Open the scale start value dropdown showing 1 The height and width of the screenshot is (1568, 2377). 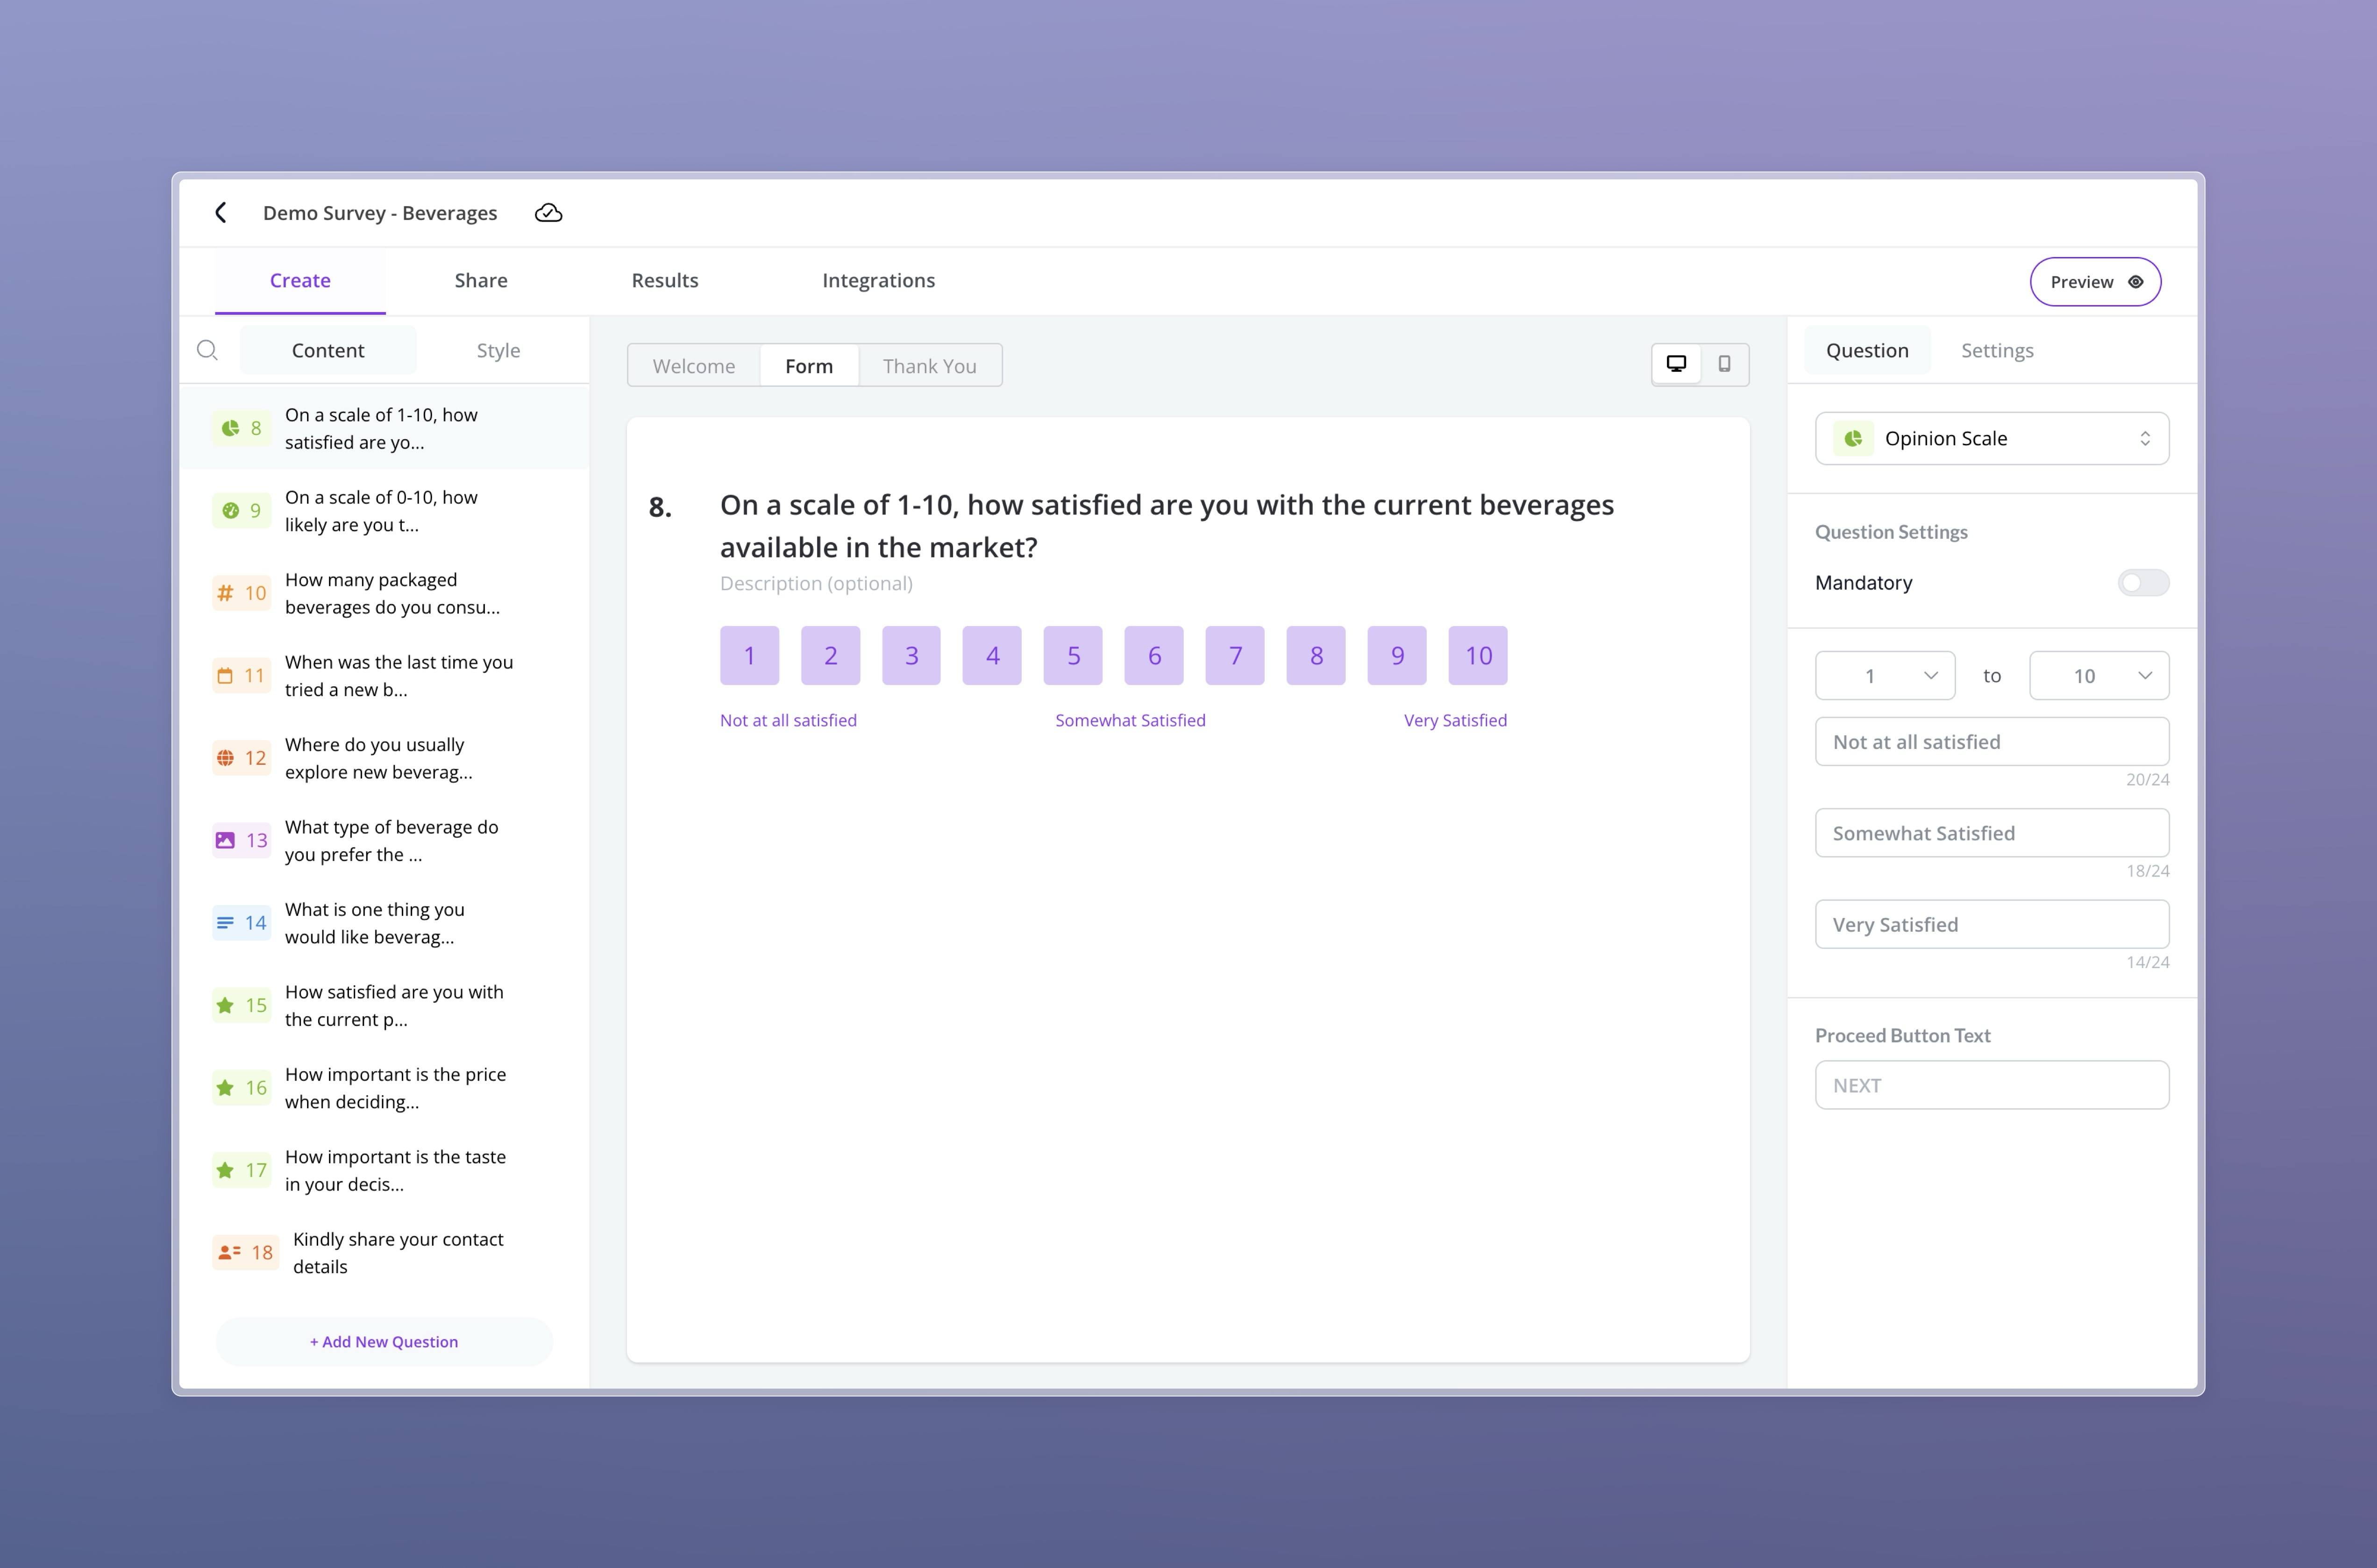(x=1885, y=676)
